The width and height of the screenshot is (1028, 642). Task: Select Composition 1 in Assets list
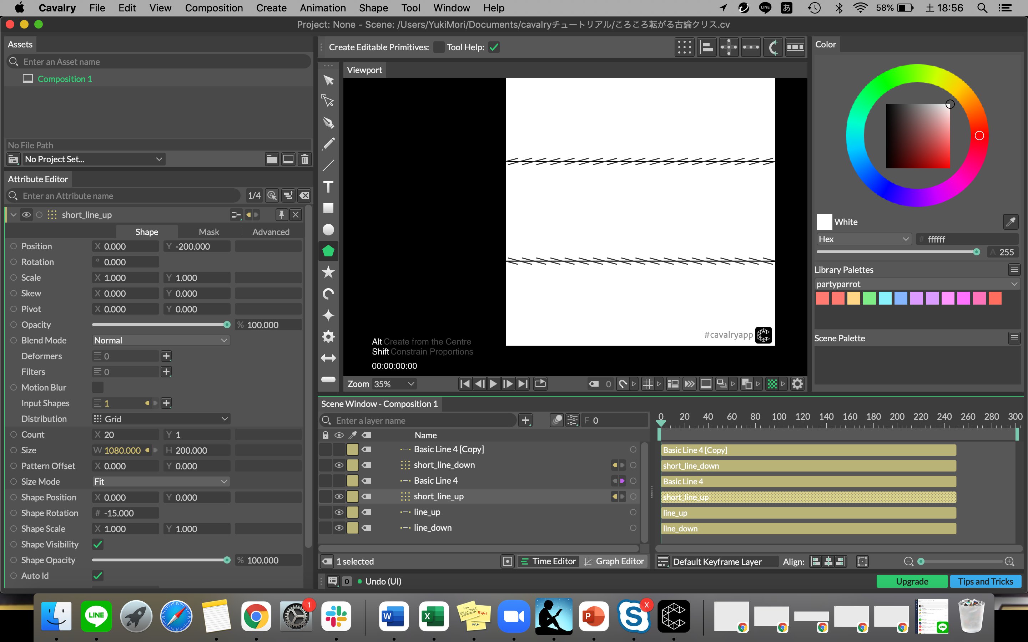pos(65,79)
